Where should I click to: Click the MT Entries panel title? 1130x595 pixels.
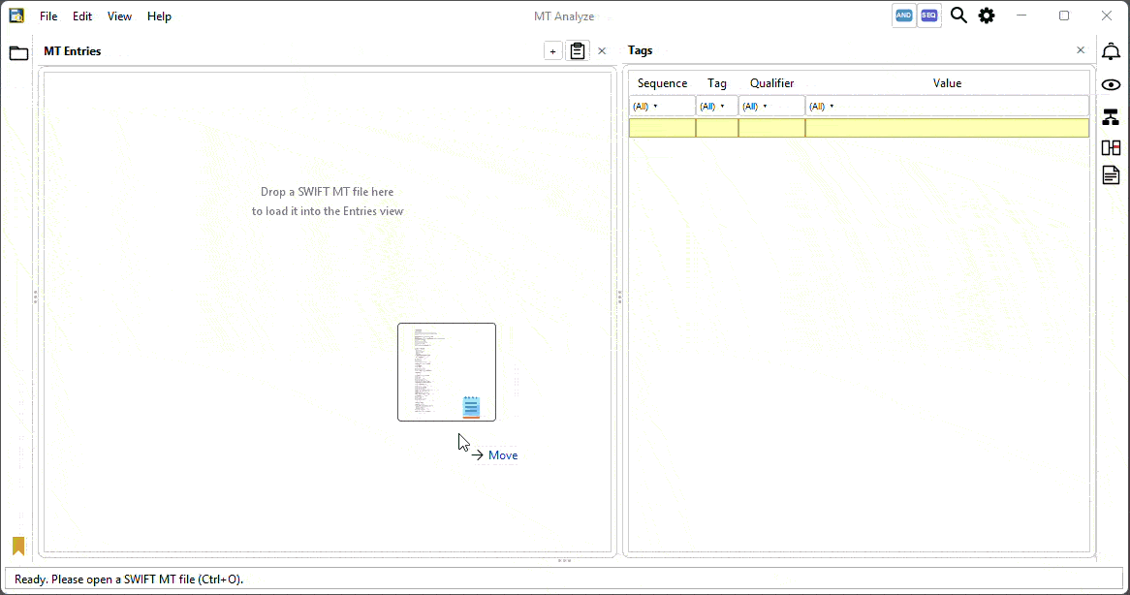click(72, 51)
